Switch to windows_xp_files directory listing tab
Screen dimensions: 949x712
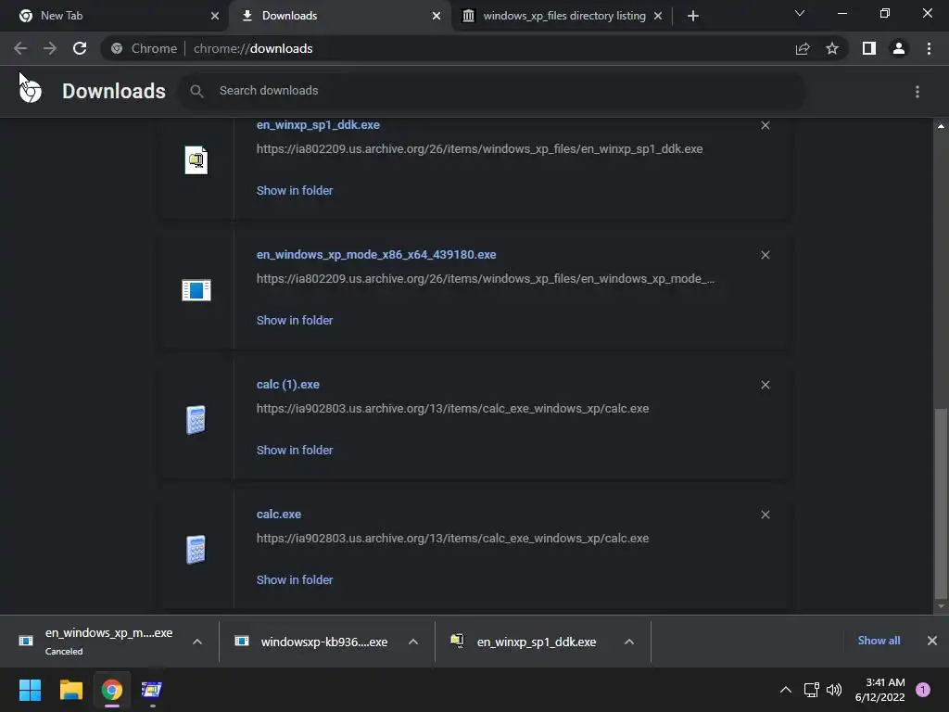tap(562, 16)
